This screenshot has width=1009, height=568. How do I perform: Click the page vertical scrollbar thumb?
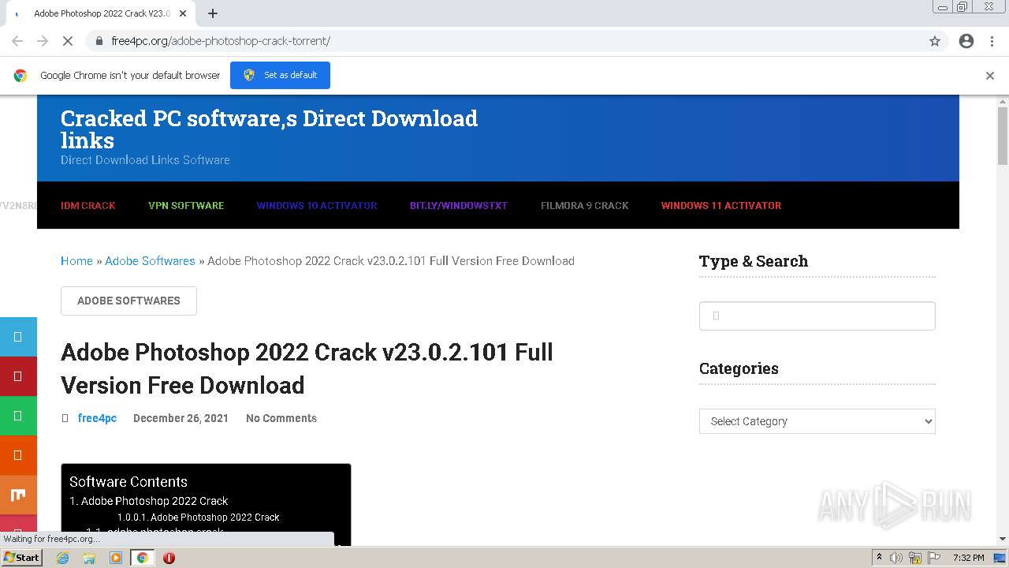pos(1003,136)
